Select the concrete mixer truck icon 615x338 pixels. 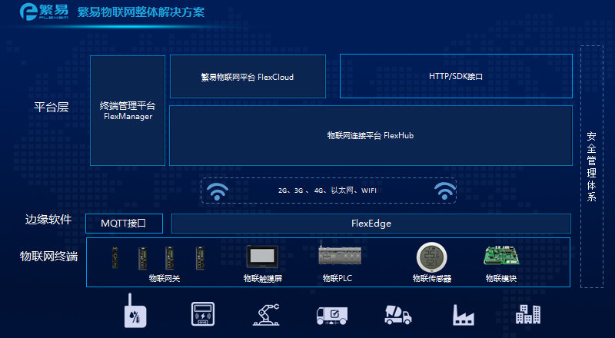(398, 315)
